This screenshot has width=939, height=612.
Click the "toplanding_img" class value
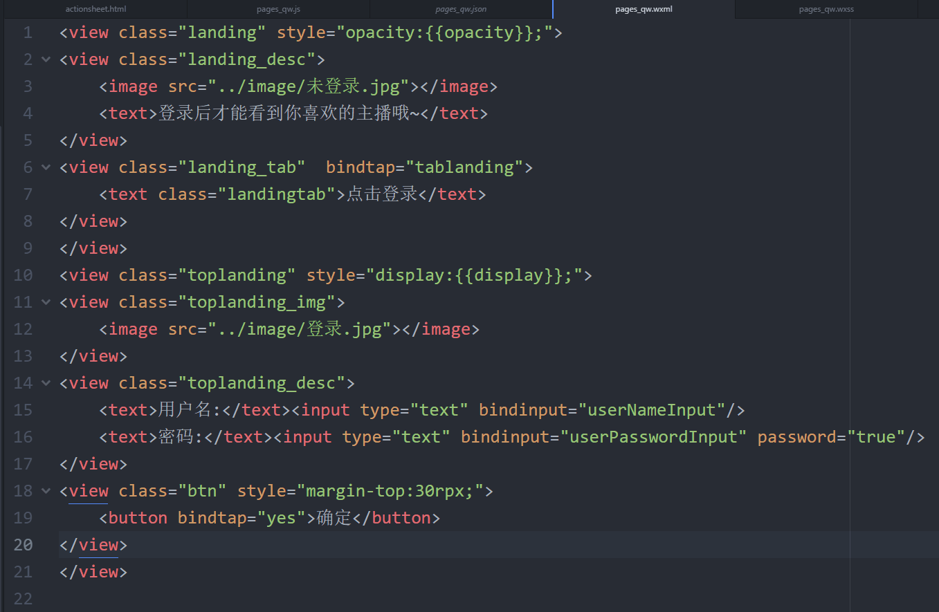coord(257,302)
